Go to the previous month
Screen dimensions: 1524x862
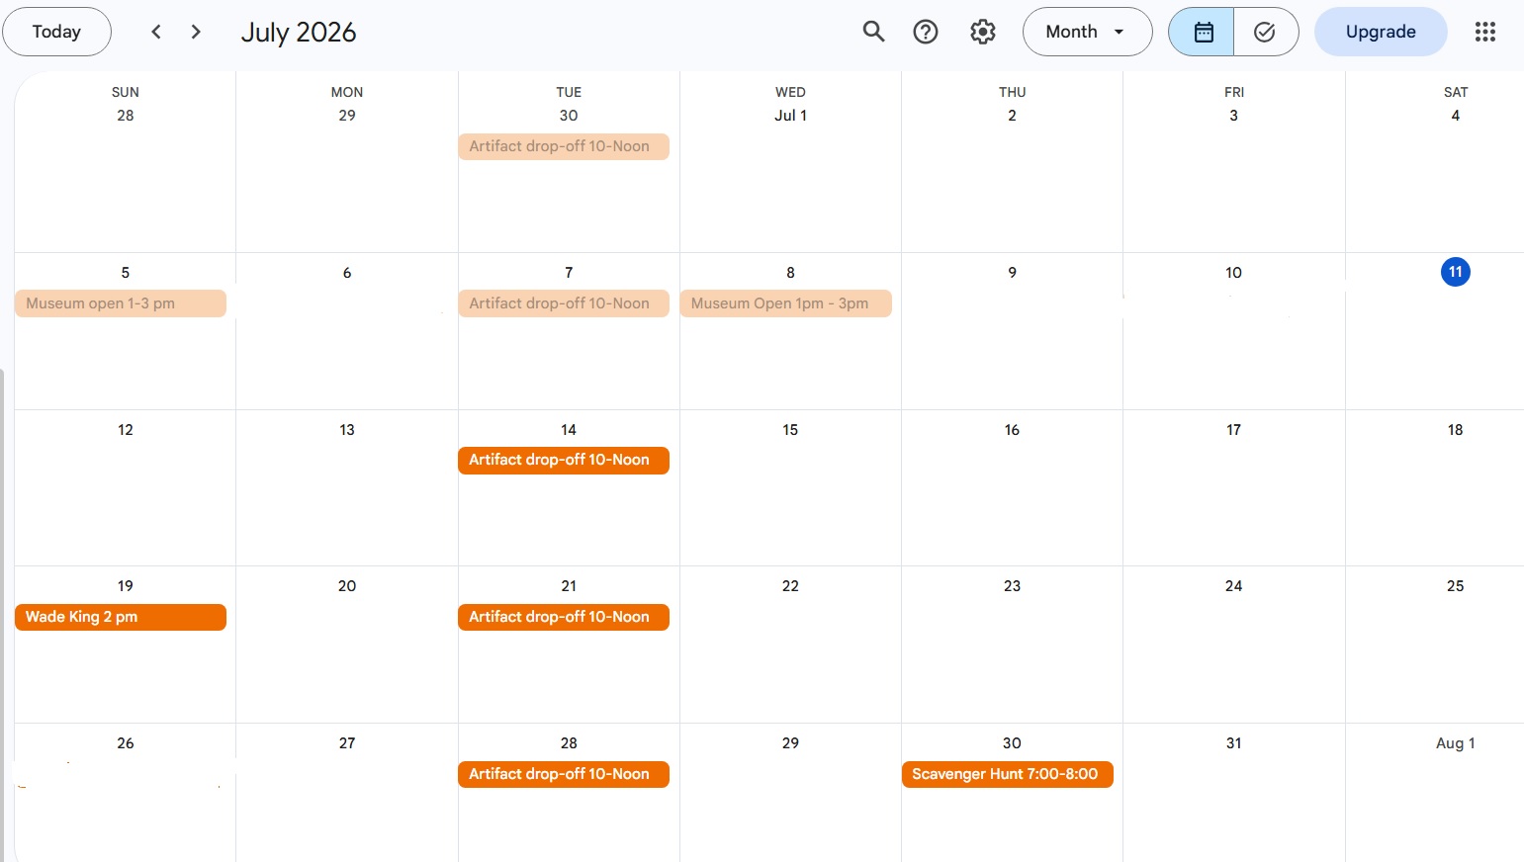155,32
